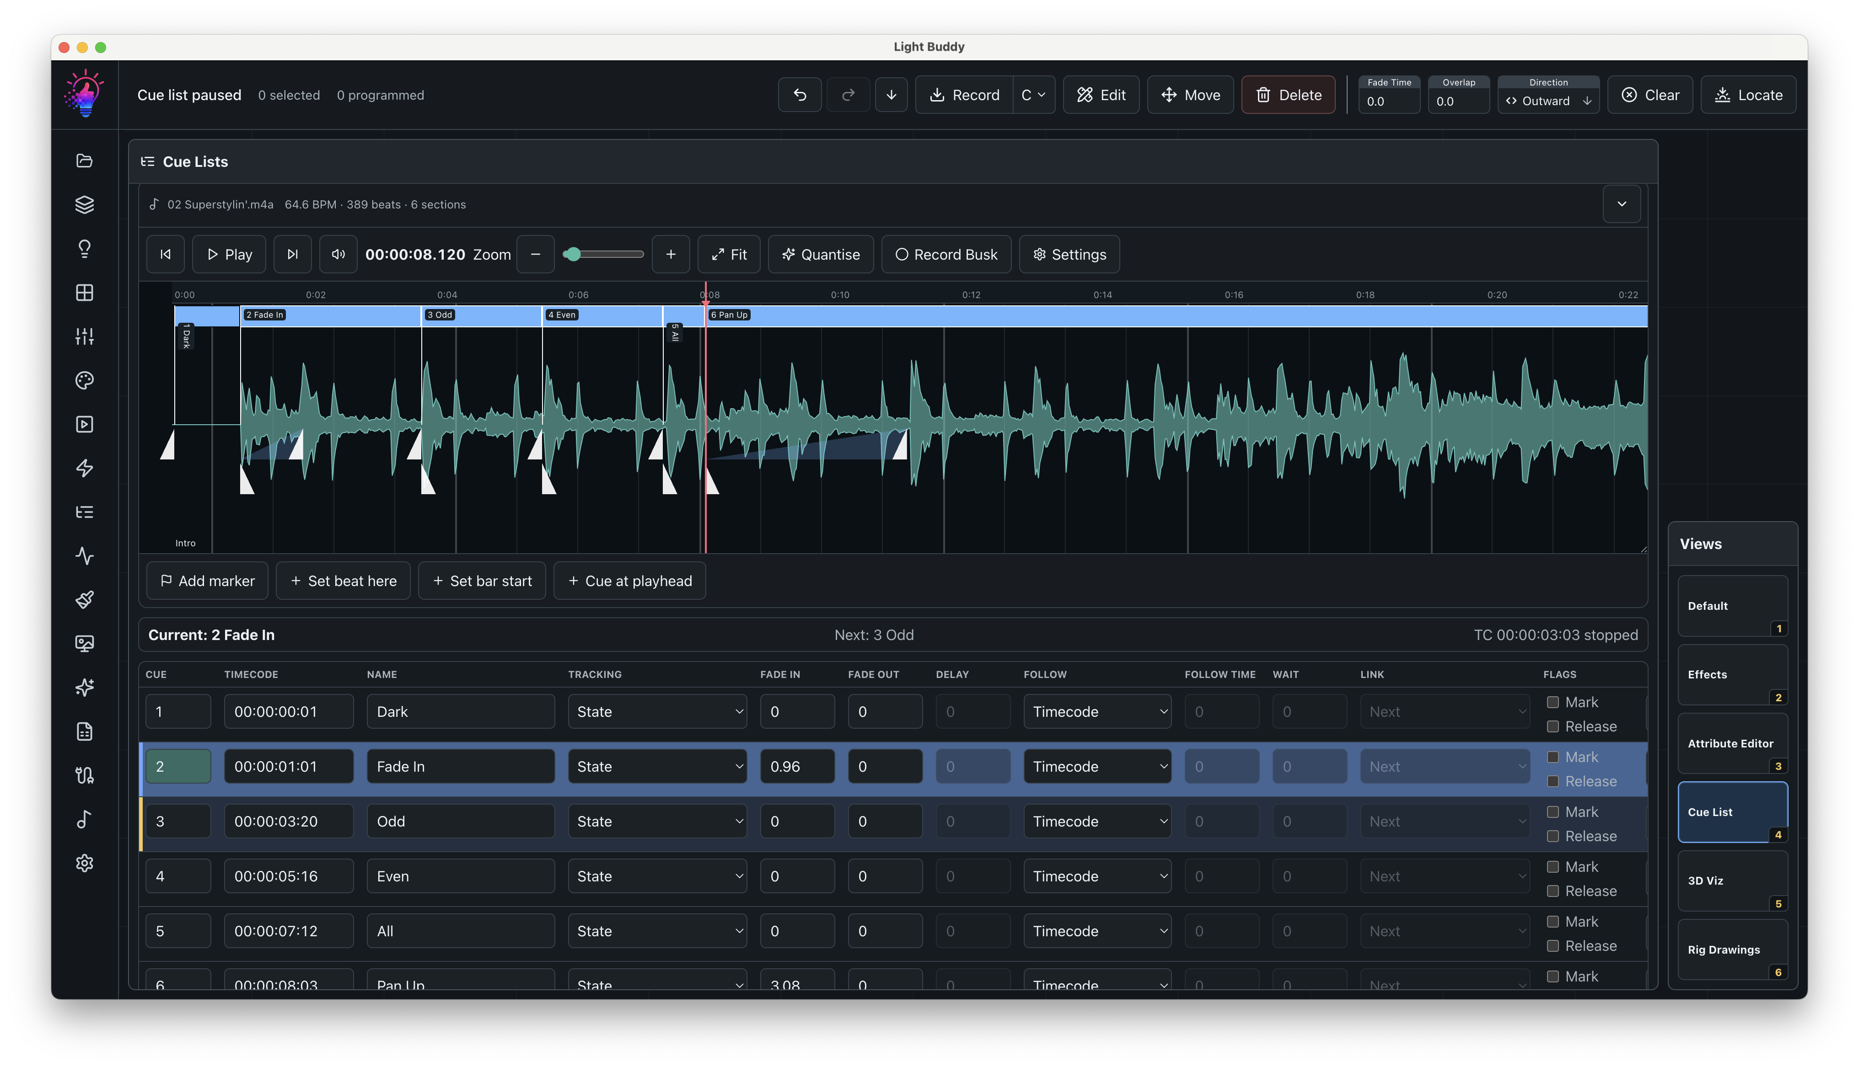Screen dimensions: 1859x1067
Task: Open Tracking dropdown for cue Odd
Action: [657, 822]
